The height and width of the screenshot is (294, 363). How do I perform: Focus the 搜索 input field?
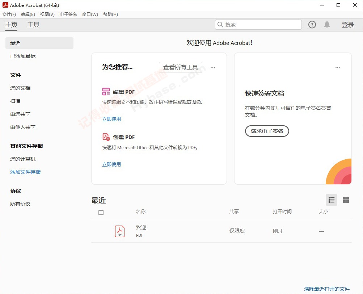click(x=258, y=25)
